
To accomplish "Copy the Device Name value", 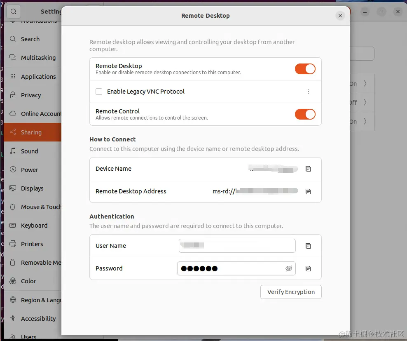I will point(308,169).
